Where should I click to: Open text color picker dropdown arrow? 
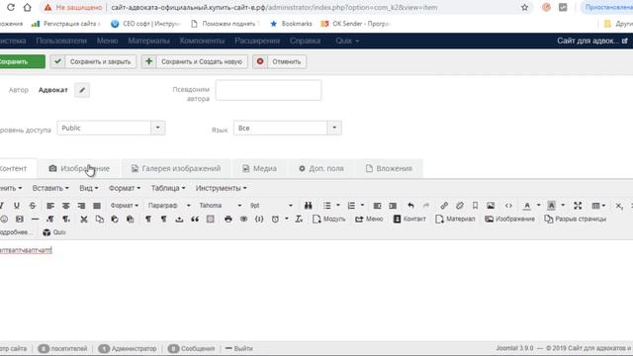click(538, 206)
